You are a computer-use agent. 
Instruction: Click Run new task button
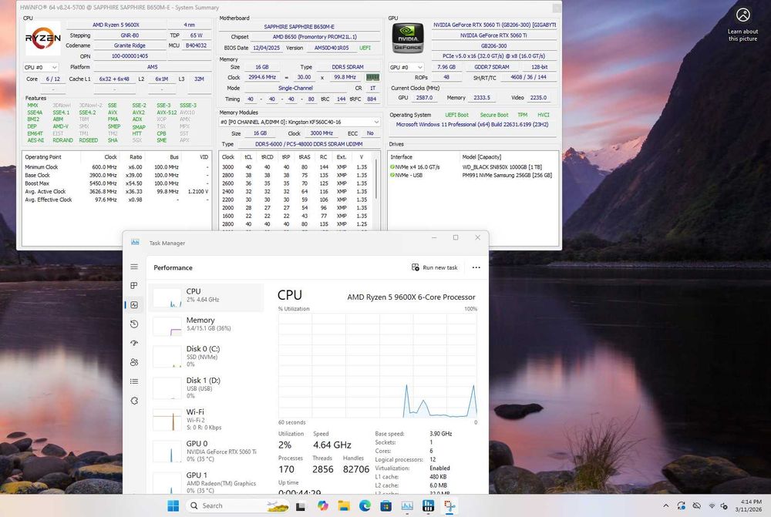434,267
